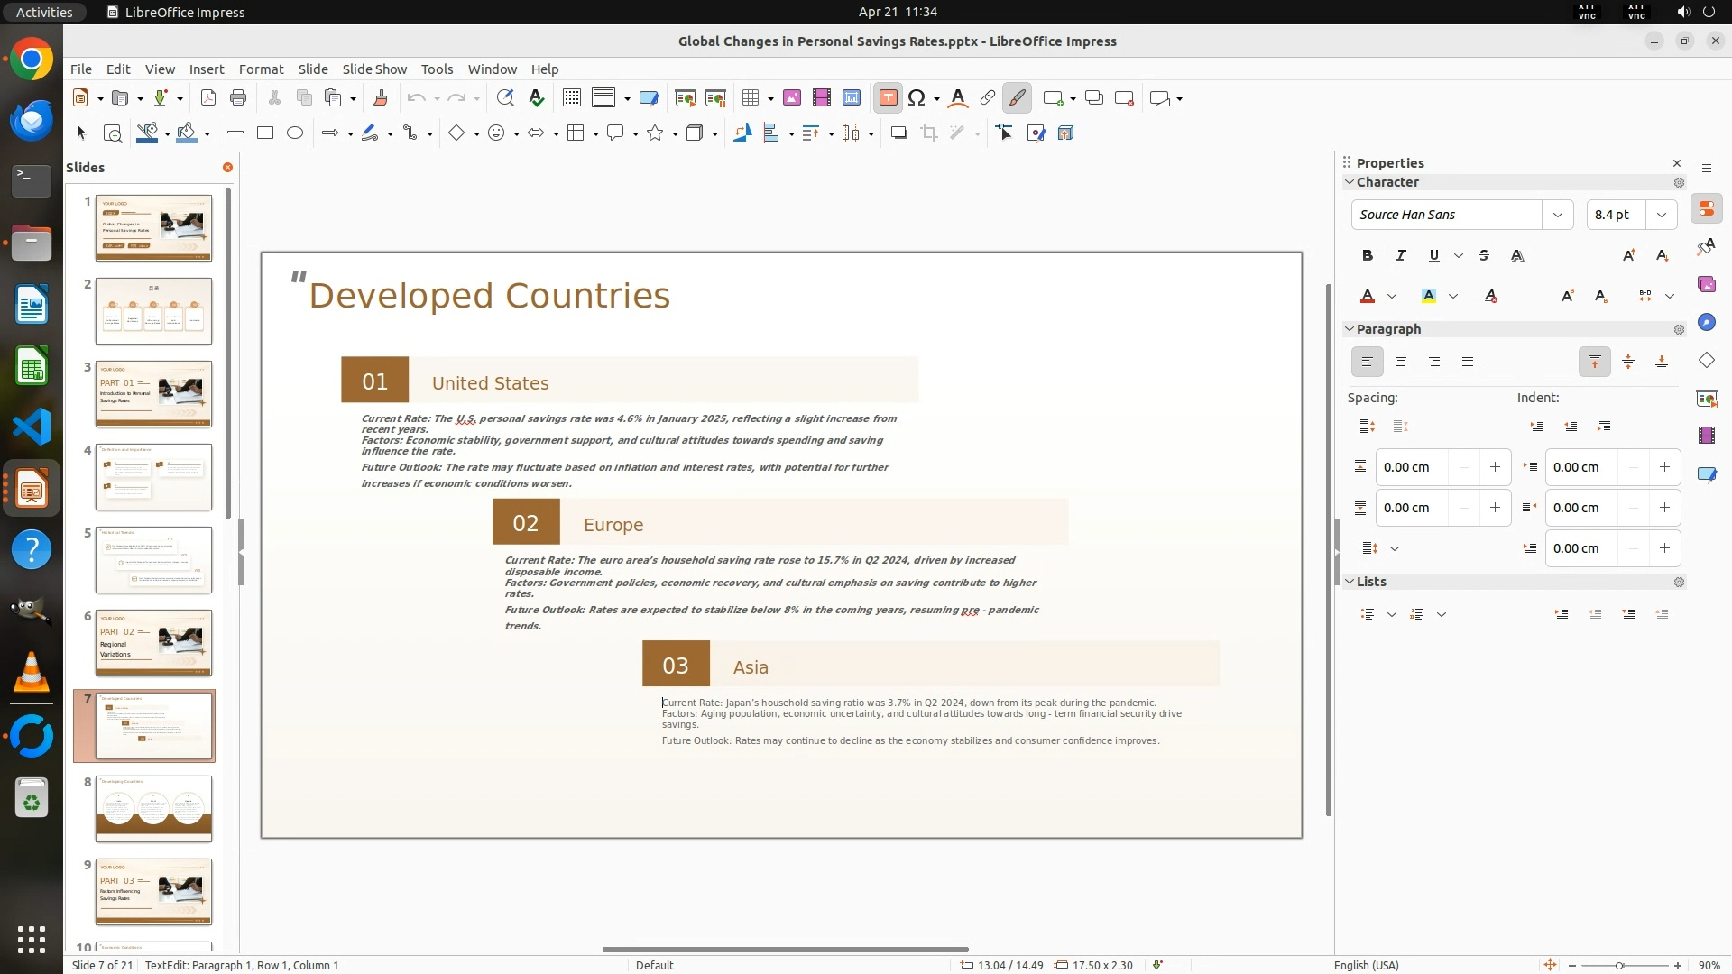Open the Export as PDF icon
This screenshot has width=1732, height=974.
coord(208,98)
